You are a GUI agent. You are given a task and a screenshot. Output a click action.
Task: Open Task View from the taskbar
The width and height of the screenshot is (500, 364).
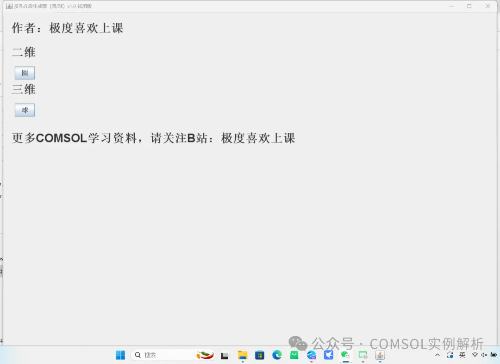[x=225, y=355]
